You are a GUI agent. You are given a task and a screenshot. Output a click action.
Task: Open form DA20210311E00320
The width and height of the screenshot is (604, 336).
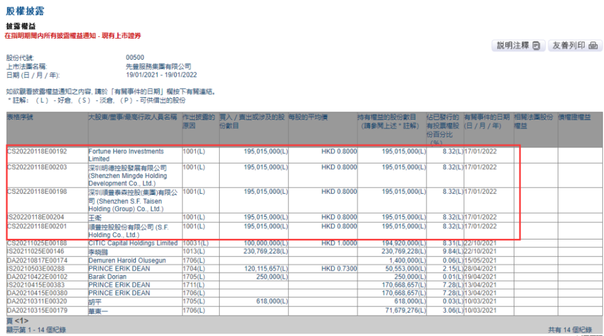[37, 302]
